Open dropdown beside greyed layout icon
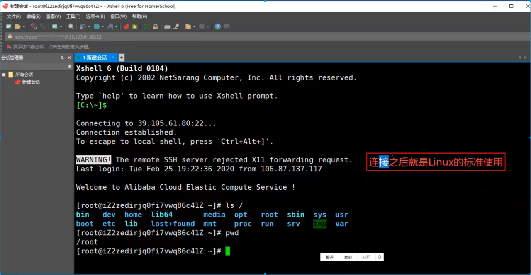This screenshot has width=531, height=275. 208,27
